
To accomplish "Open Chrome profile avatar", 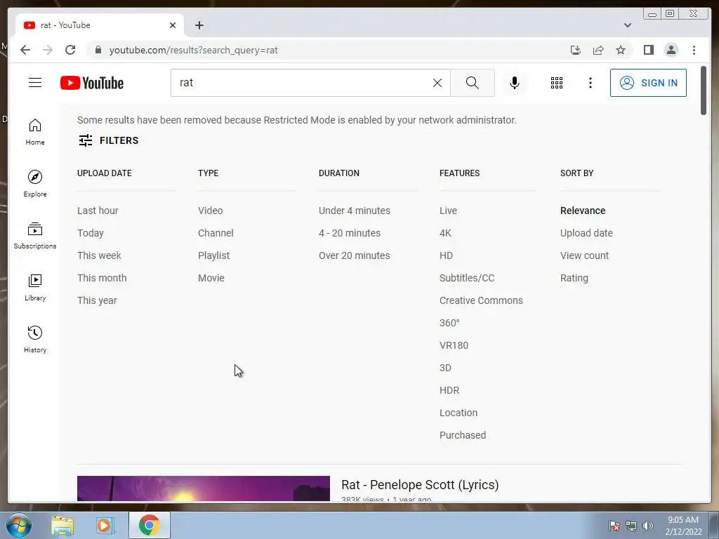I will 671,50.
